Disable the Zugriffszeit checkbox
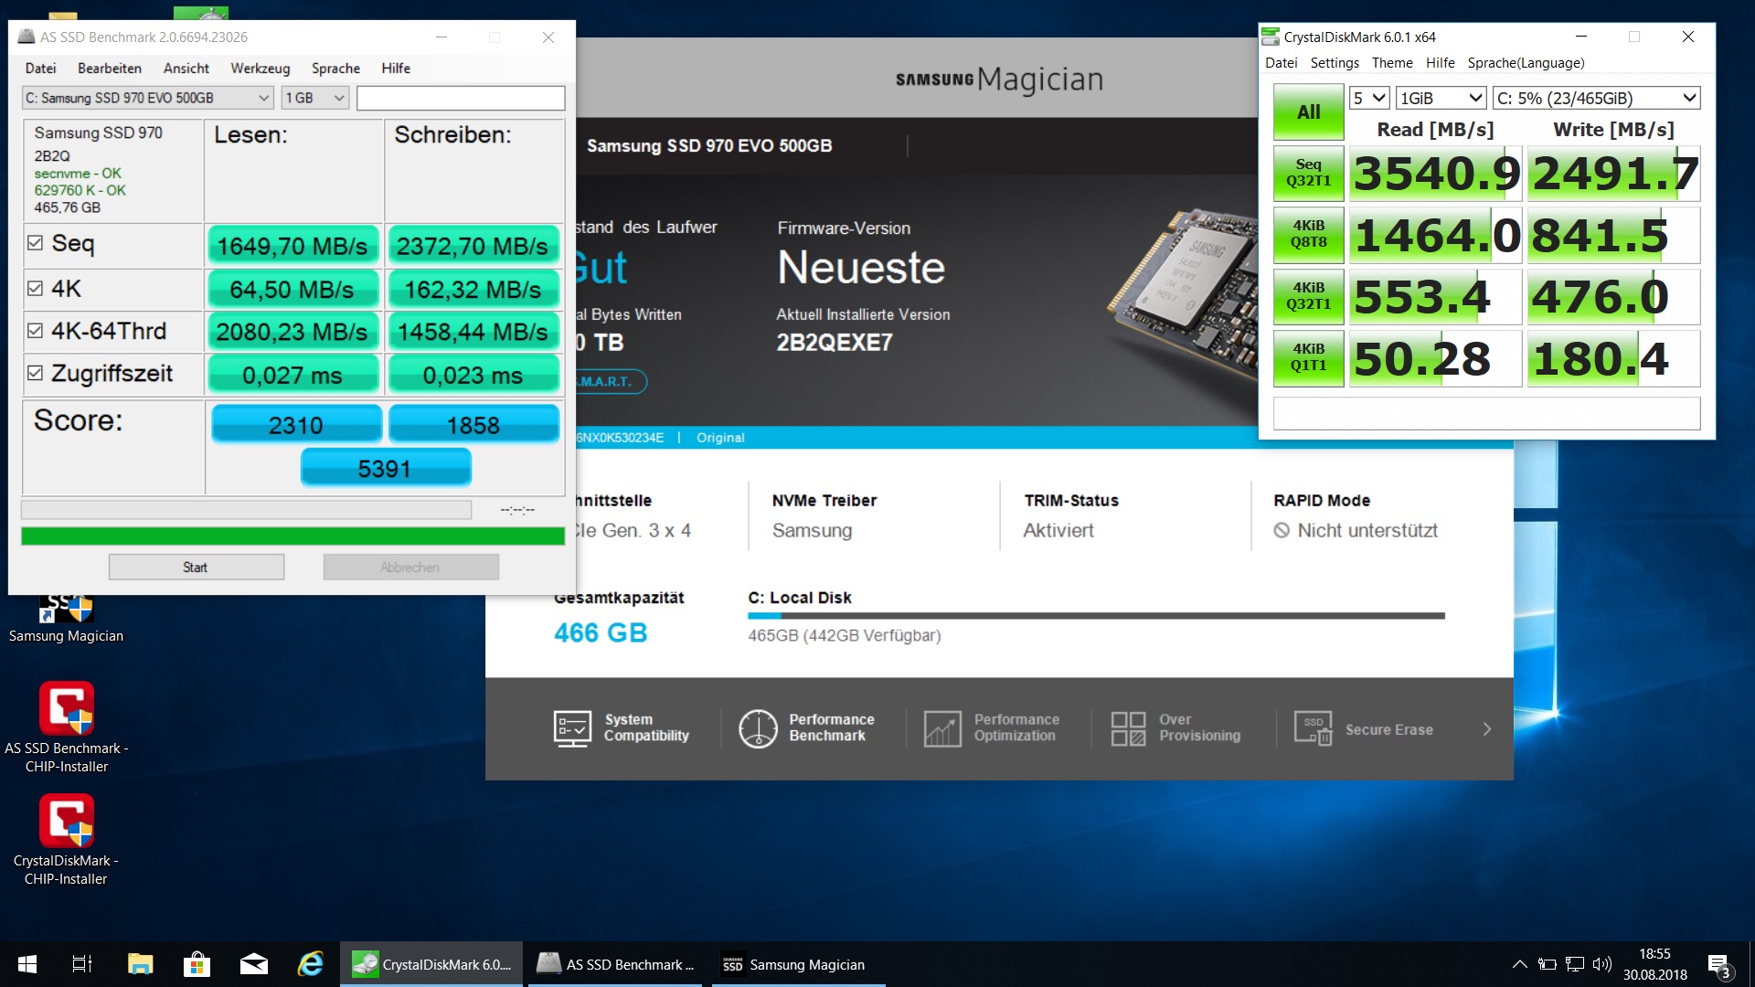1755x987 pixels. click(36, 373)
